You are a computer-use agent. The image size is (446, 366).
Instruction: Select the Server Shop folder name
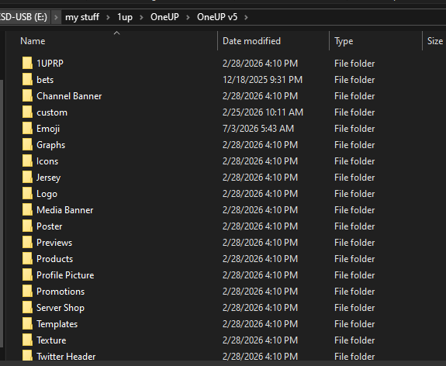tap(61, 308)
